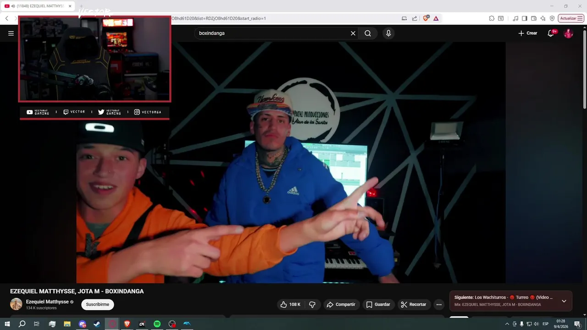Like the video with 108 K
The width and height of the screenshot is (587, 330).
click(290, 304)
